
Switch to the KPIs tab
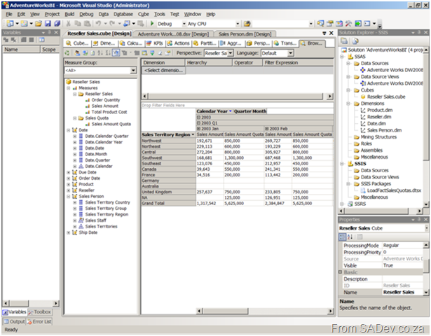point(155,43)
